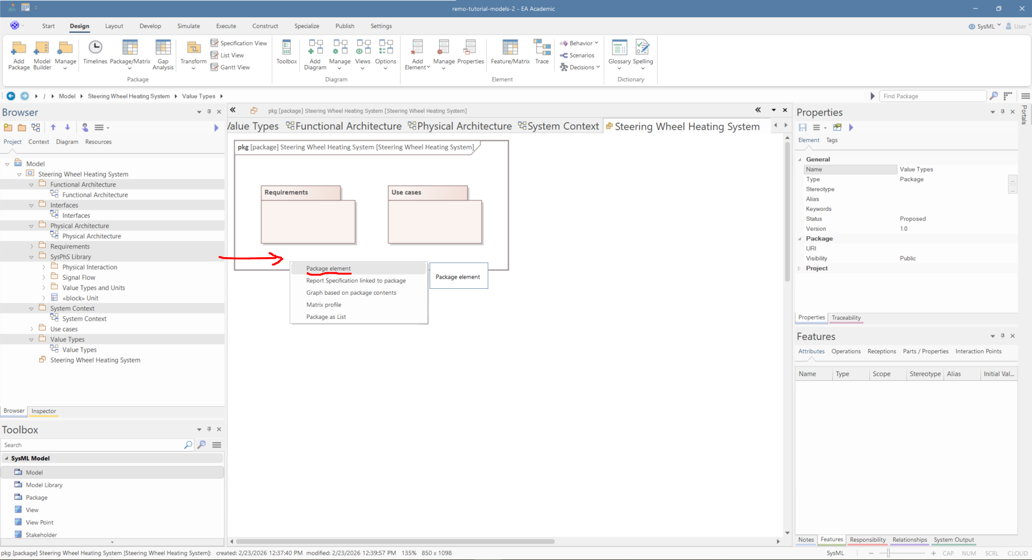The width and height of the screenshot is (1032, 560).
Task: Expand the Project section in Properties
Action: tap(799, 268)
